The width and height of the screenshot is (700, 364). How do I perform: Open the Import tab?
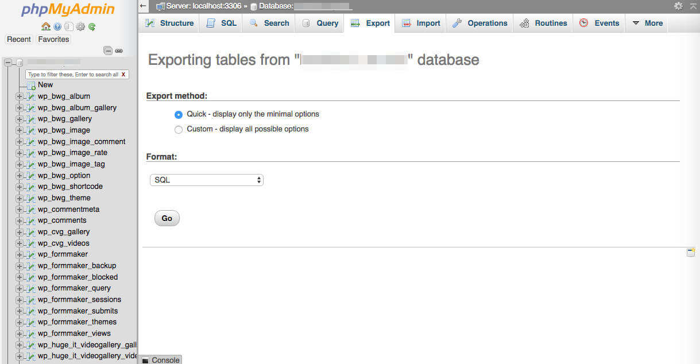point(421,23)
